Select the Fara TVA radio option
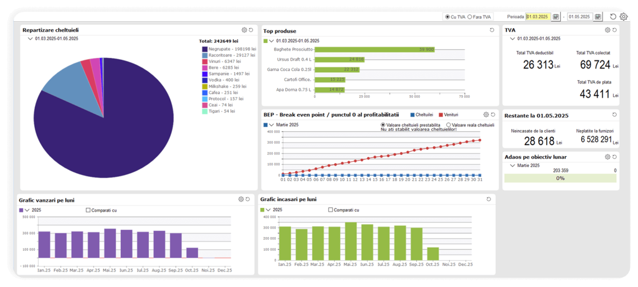Image resolution: width=638 pixels, height=287 pixels. coord(470,17)
